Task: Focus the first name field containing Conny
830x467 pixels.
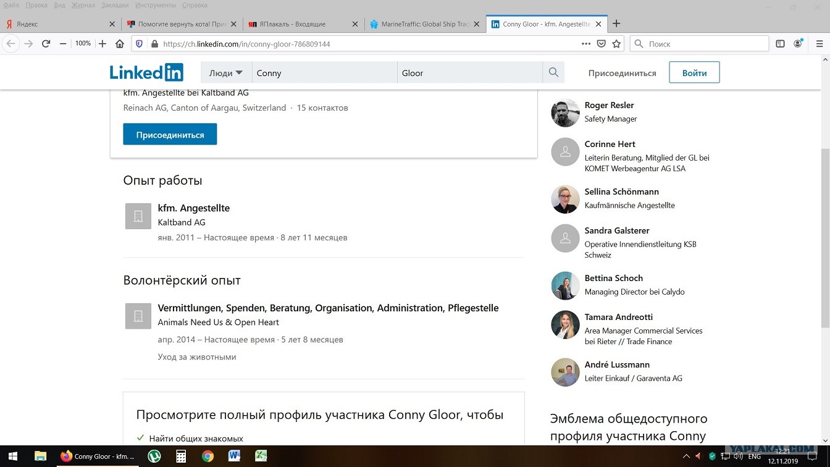Action: coord(324,73)
